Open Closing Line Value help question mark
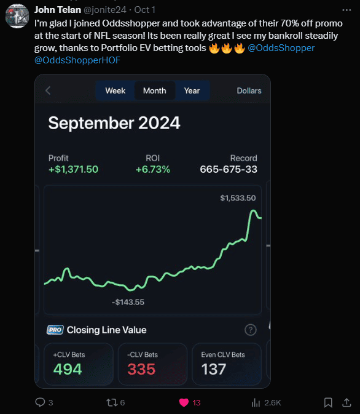 point(250,330)
